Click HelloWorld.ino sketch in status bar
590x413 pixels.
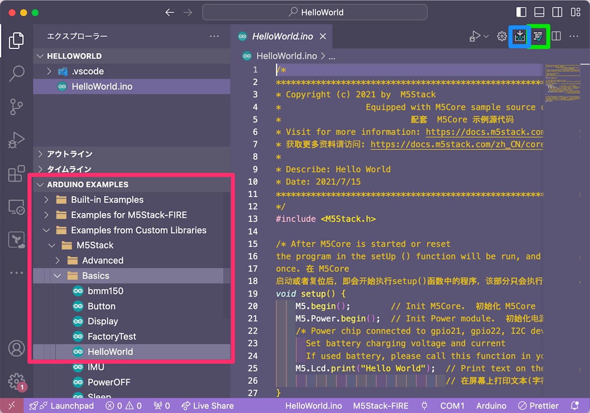click(x=313, y=406)
